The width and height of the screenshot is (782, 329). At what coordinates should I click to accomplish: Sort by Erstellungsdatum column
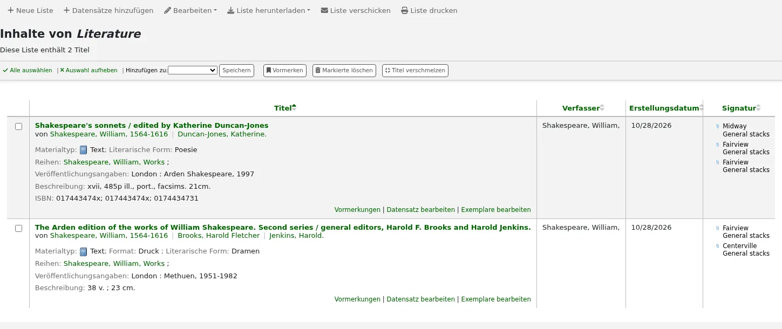click(664, 108)
